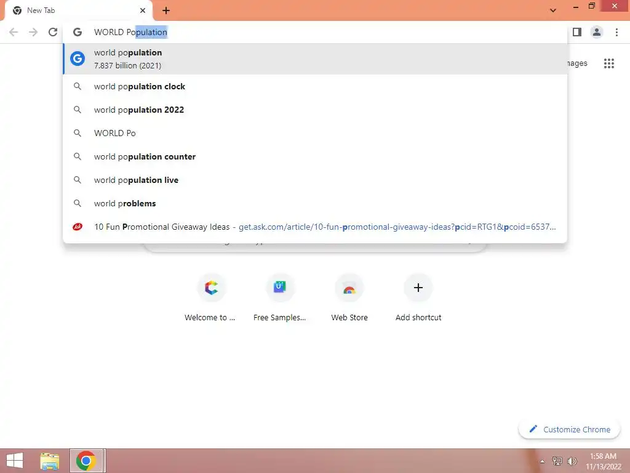Screen dimensions: 630x473
Task: Choose 'WORLD Po' suggestion
Action: click(315, 133)
